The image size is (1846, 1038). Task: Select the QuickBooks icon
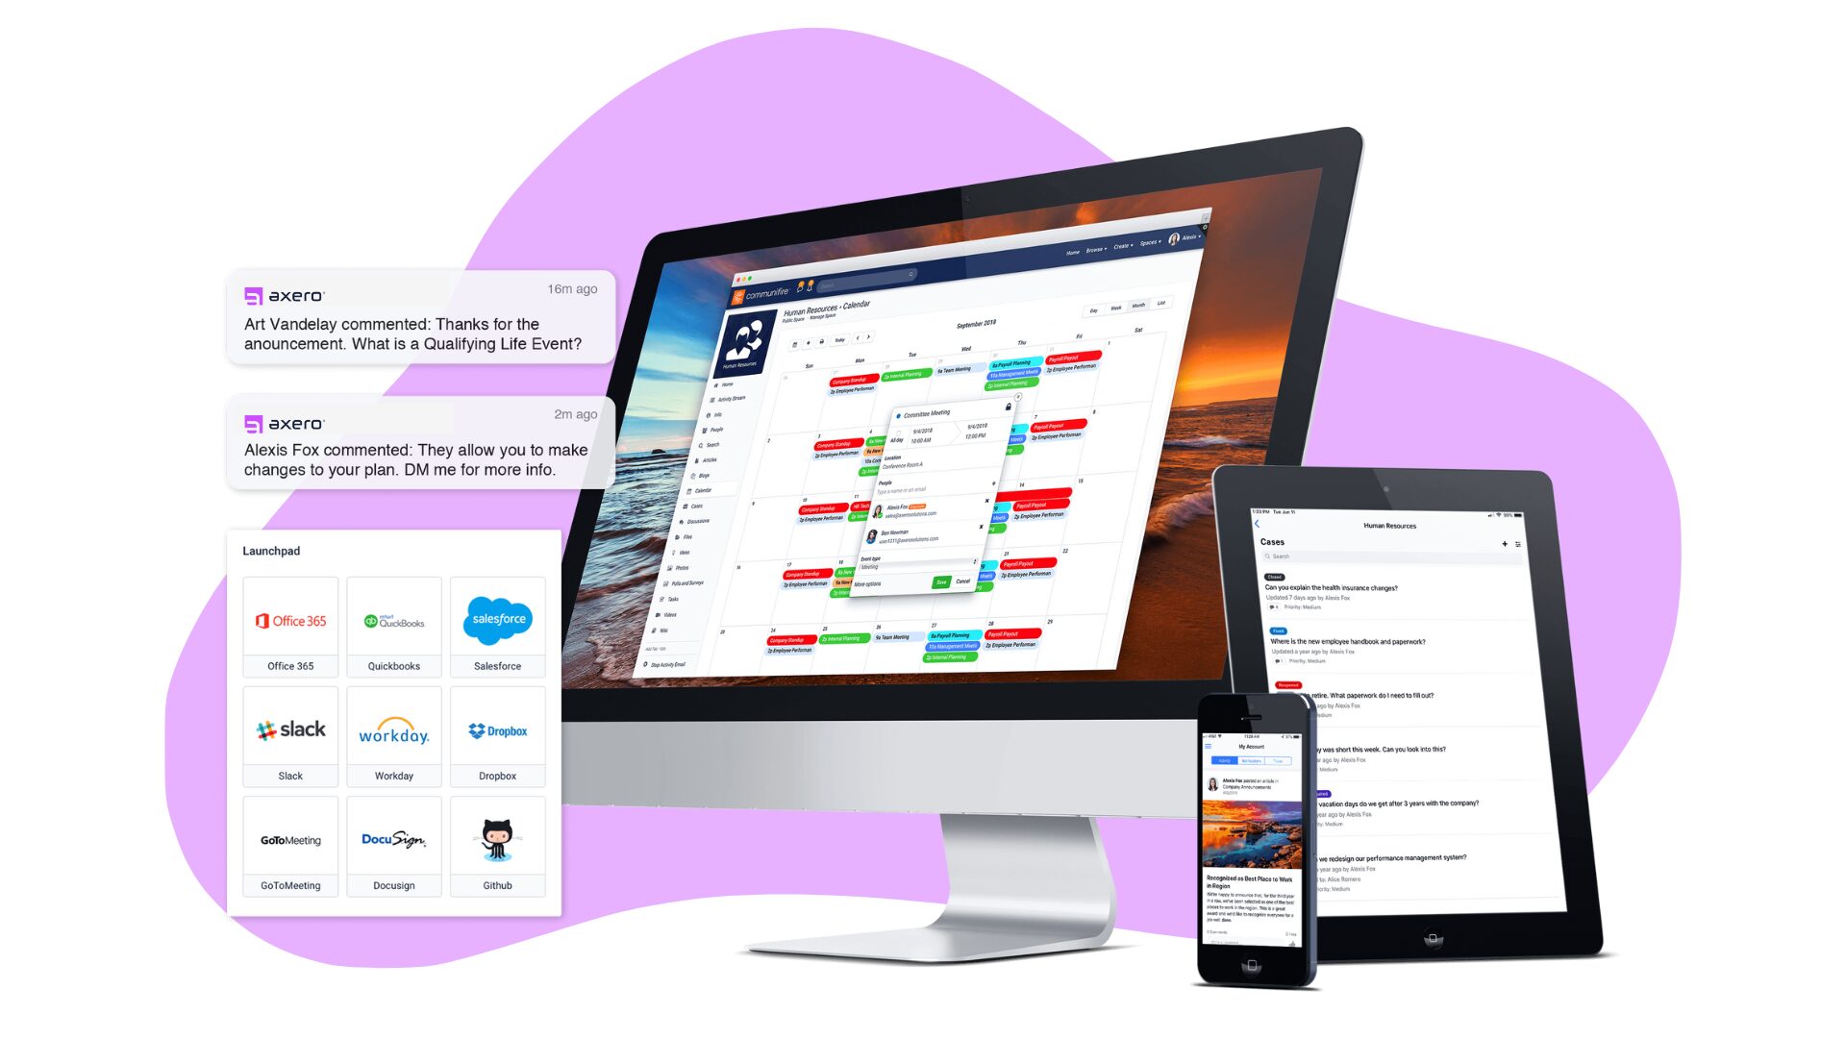tap(393, 621)
